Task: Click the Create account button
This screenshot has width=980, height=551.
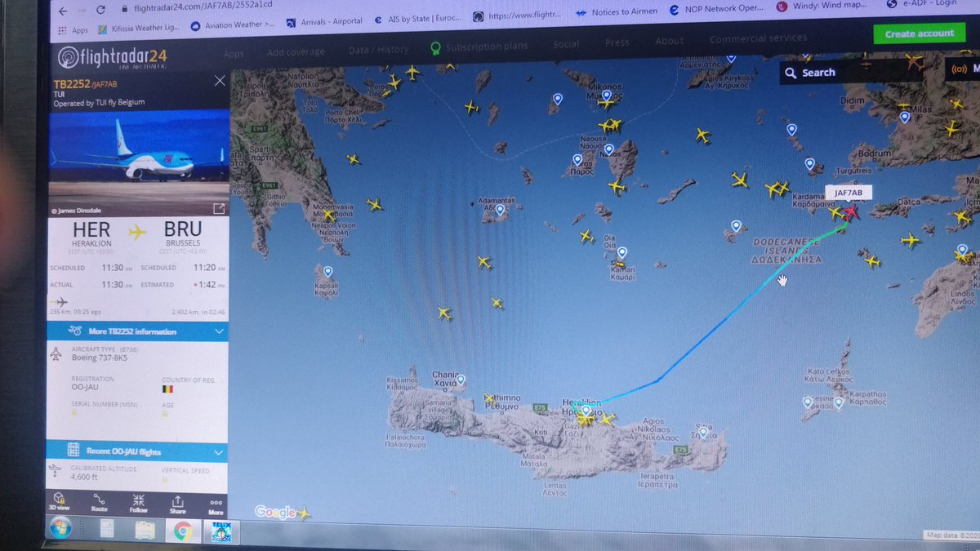Action: [919, 33]
